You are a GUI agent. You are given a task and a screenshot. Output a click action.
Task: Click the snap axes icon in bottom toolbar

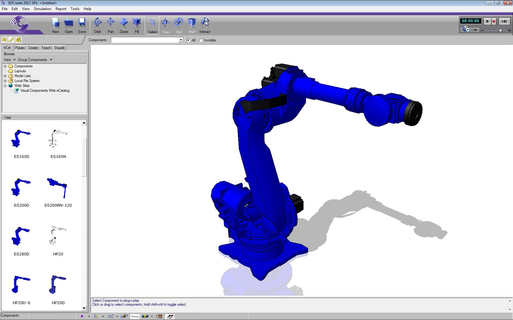click(x=110, y=316)
